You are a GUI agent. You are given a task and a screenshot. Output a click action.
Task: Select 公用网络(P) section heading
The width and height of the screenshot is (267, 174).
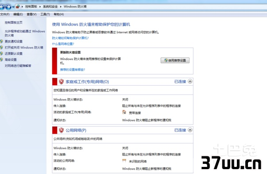pos(76,130)
